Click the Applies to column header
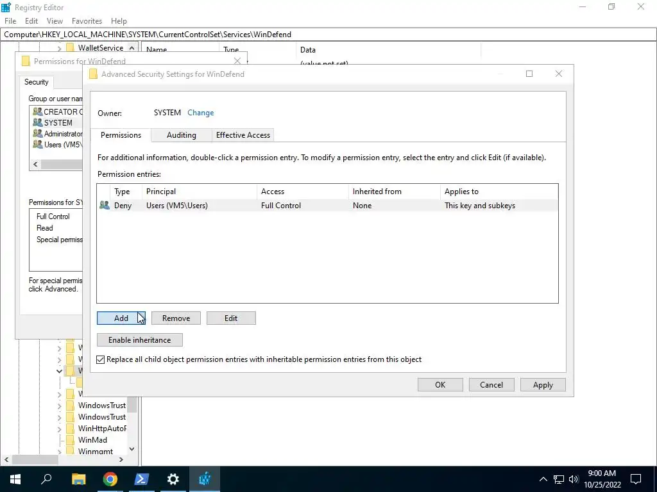The height and width of the screenshot is (492, 657). tap(499, 191)
